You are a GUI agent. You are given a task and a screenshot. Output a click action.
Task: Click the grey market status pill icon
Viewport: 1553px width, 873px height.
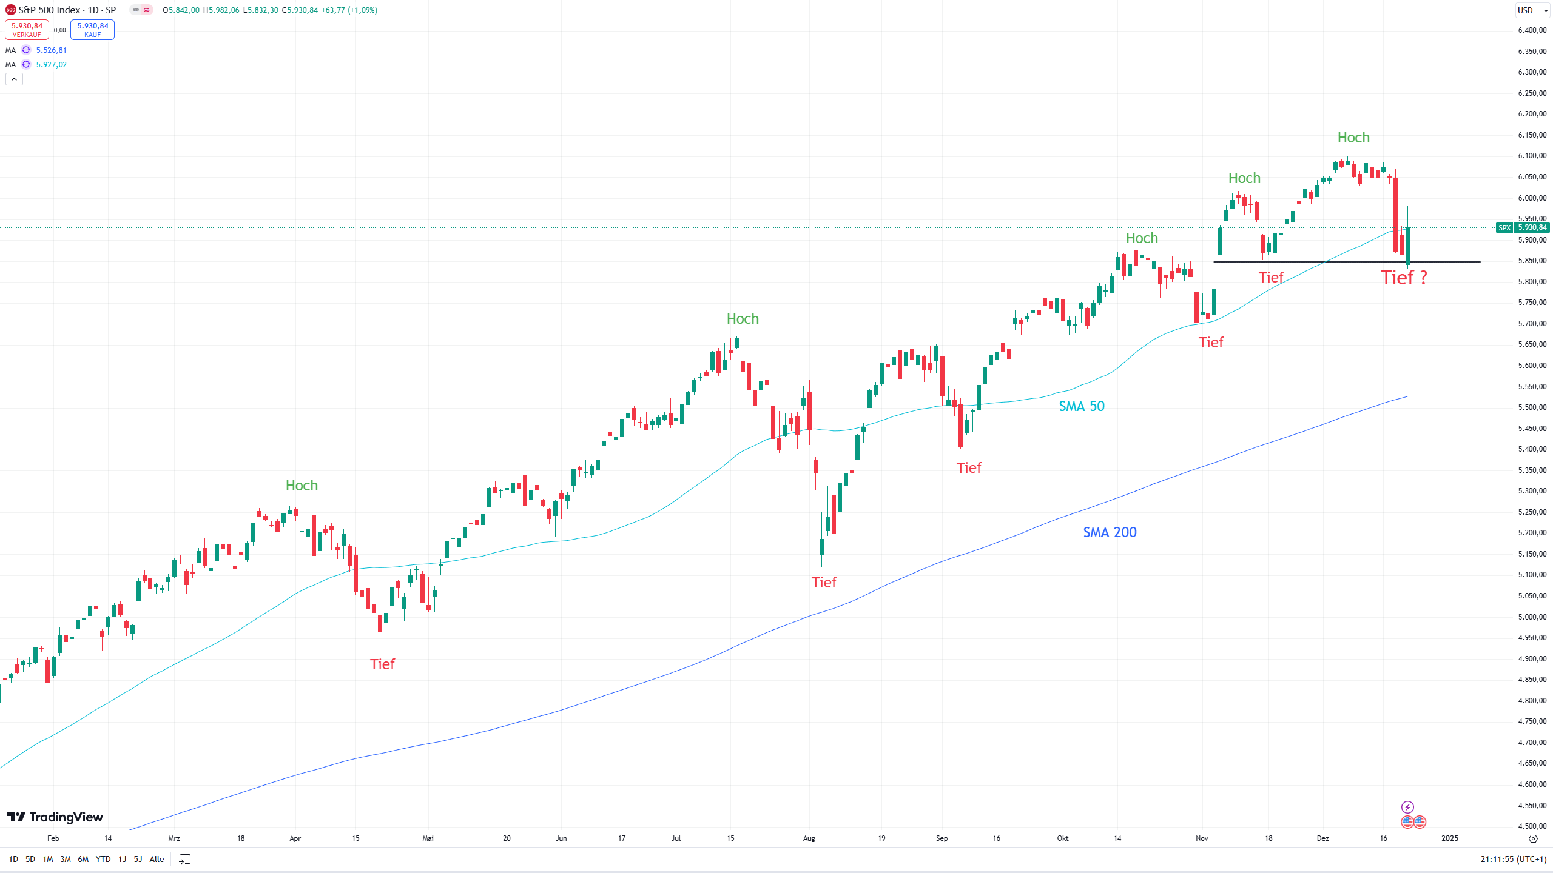(136, 10)
